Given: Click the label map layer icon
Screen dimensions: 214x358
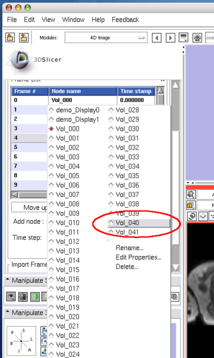Looking at the screenshot, I should 190,205.
